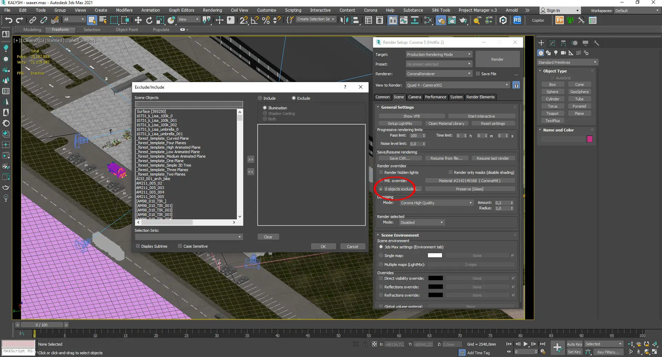Open the Render Setup teapot icon
662x357 pixels.
[x=441, y=21]
